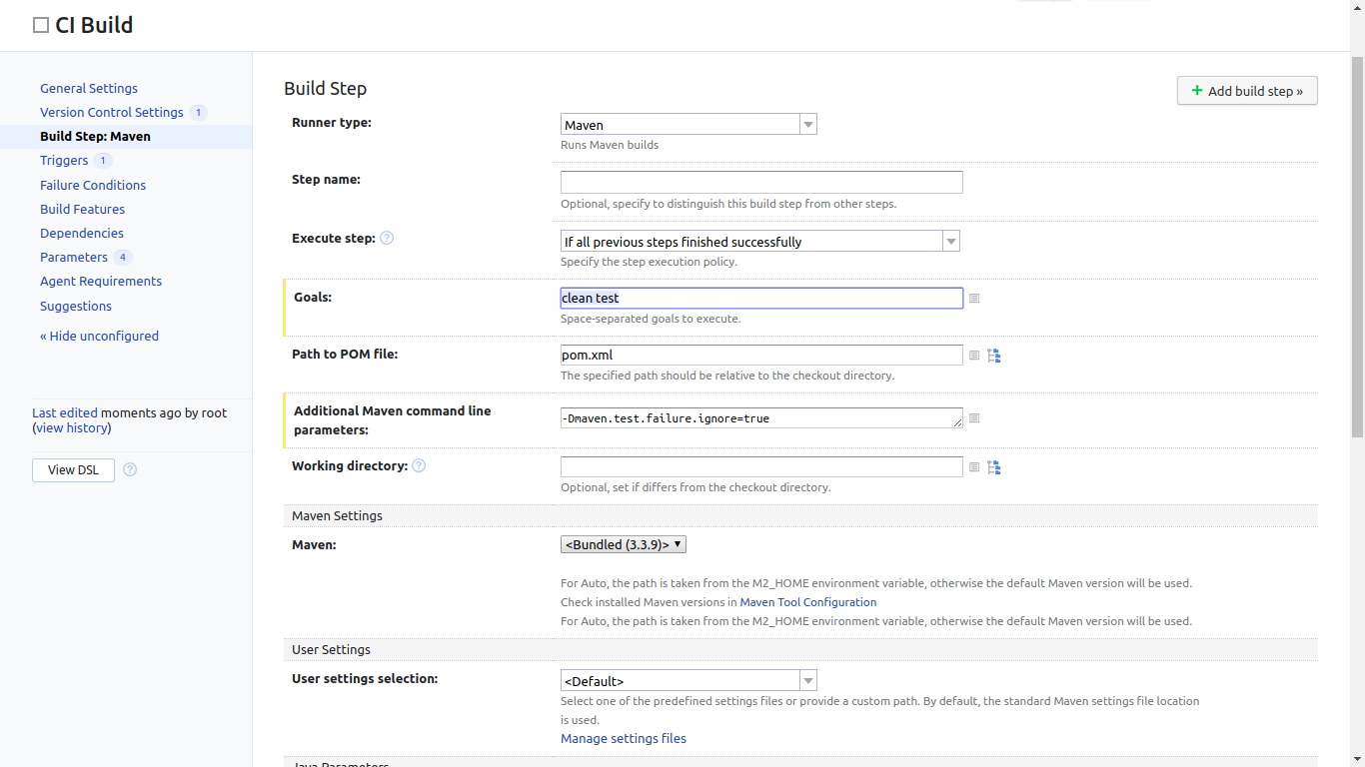Go to Version Control Settings
Viewport: 1365px width, 767px height.
[112, 113]
